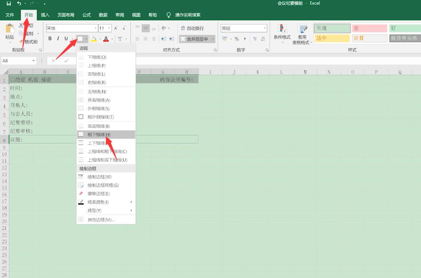Open the number format box (常规)

244,28
